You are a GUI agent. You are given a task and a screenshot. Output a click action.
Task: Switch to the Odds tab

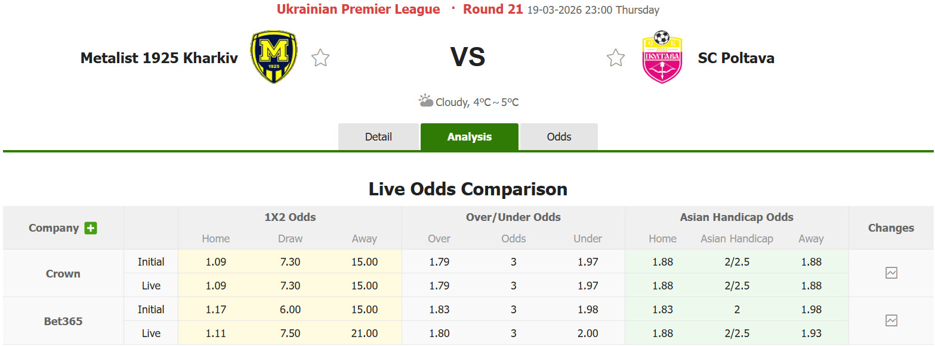tap(558, 136)
